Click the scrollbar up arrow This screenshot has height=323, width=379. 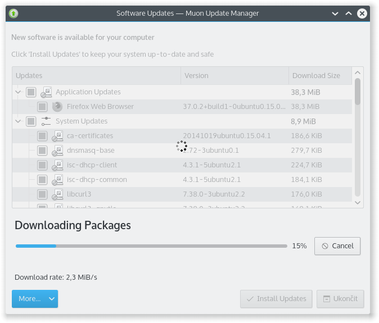358,72
